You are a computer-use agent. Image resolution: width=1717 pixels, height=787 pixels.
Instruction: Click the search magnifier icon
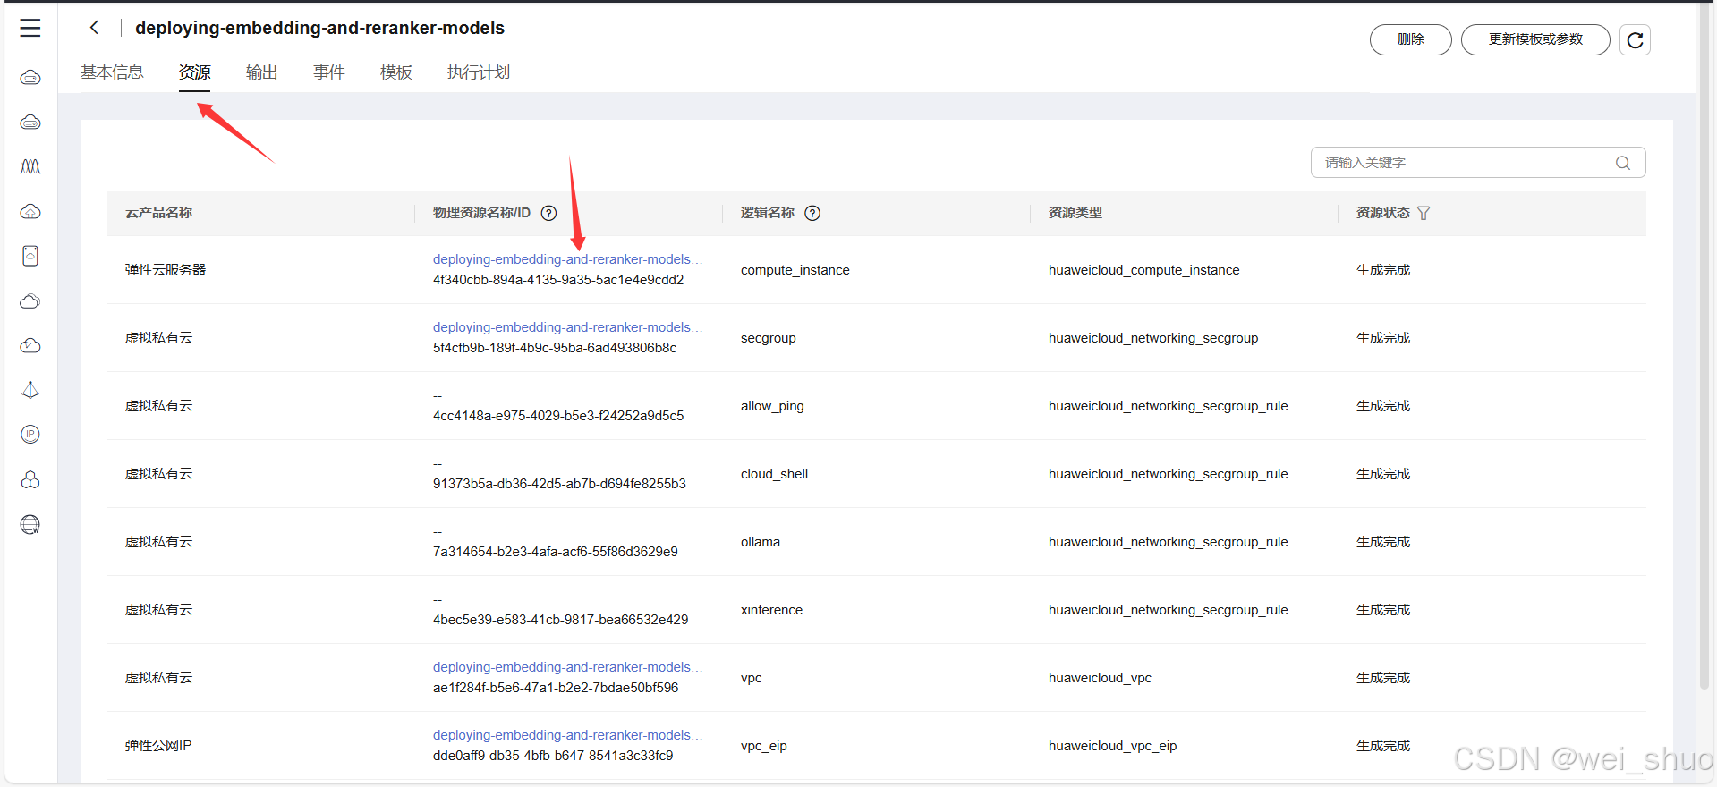(1623, 163)
